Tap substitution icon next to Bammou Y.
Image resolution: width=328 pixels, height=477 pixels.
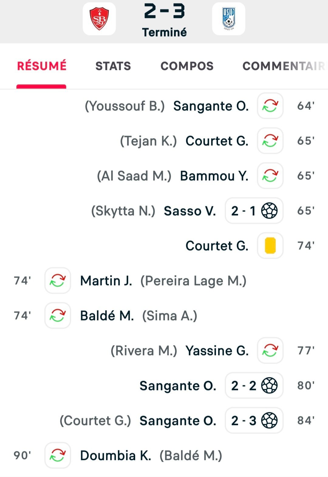[x=270, y=176]
